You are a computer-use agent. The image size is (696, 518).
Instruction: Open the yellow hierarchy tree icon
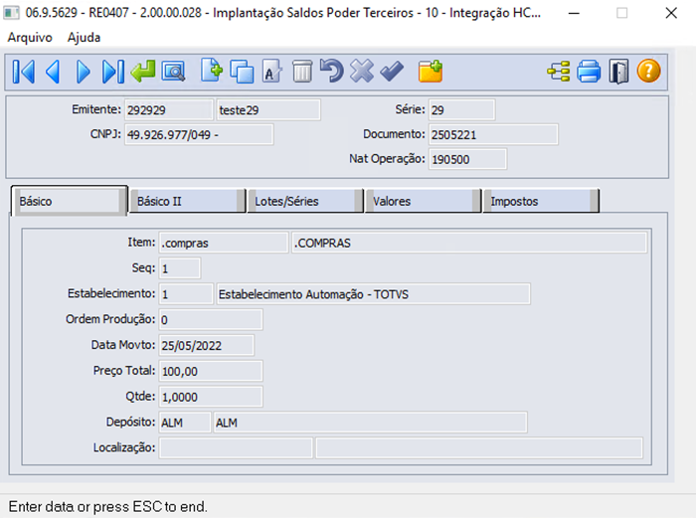[559, 72]
